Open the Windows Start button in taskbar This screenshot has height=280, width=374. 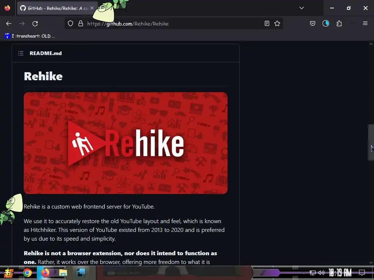(x=8, y=273)
